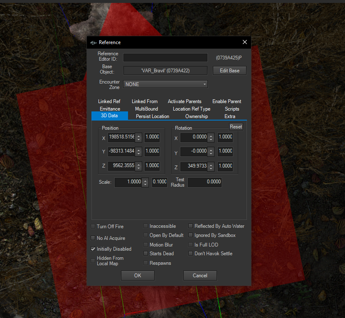Click Position Y step increment field
The image size is (345, 318).
[x=152, y=151]
